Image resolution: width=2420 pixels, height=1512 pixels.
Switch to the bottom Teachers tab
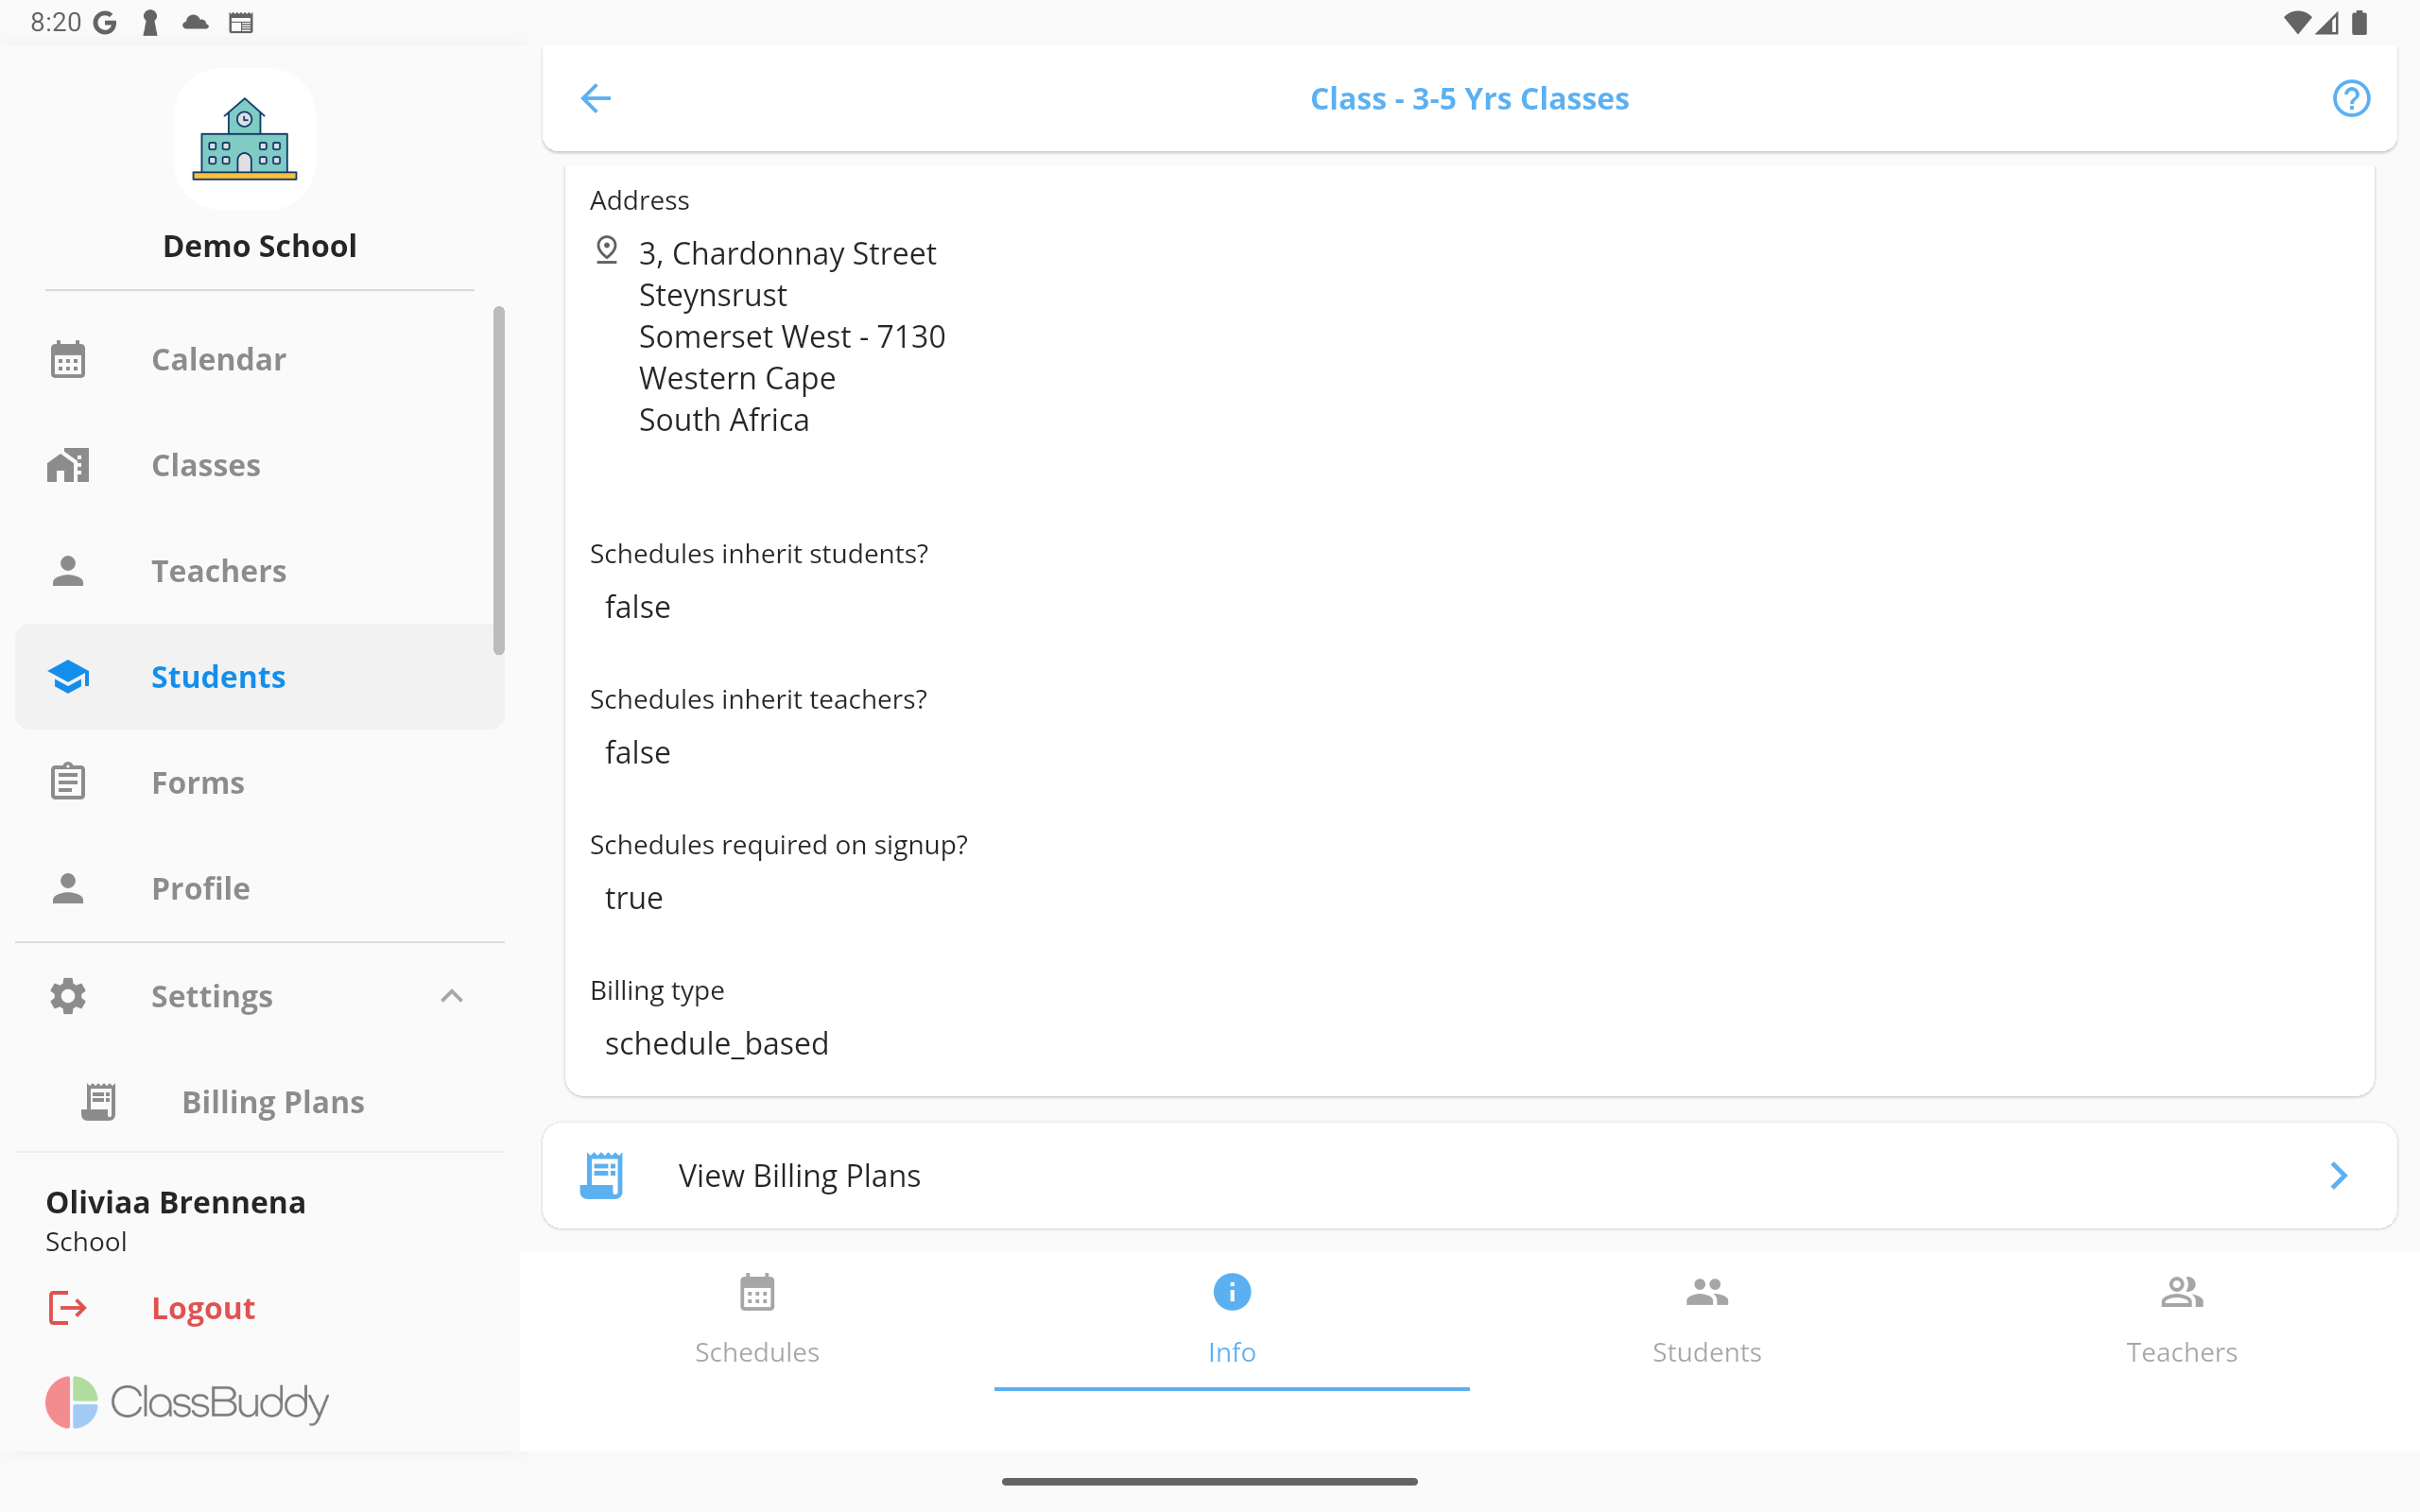tap(2181, 1320)
